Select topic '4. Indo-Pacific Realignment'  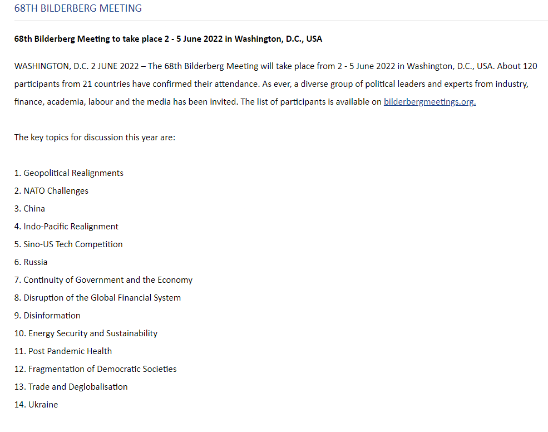coord(66,227)
